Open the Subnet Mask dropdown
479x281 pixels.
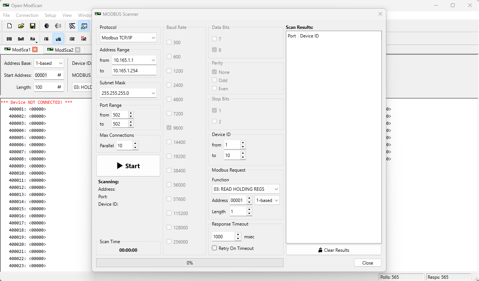pyautogui.click(x=128, y=93)
